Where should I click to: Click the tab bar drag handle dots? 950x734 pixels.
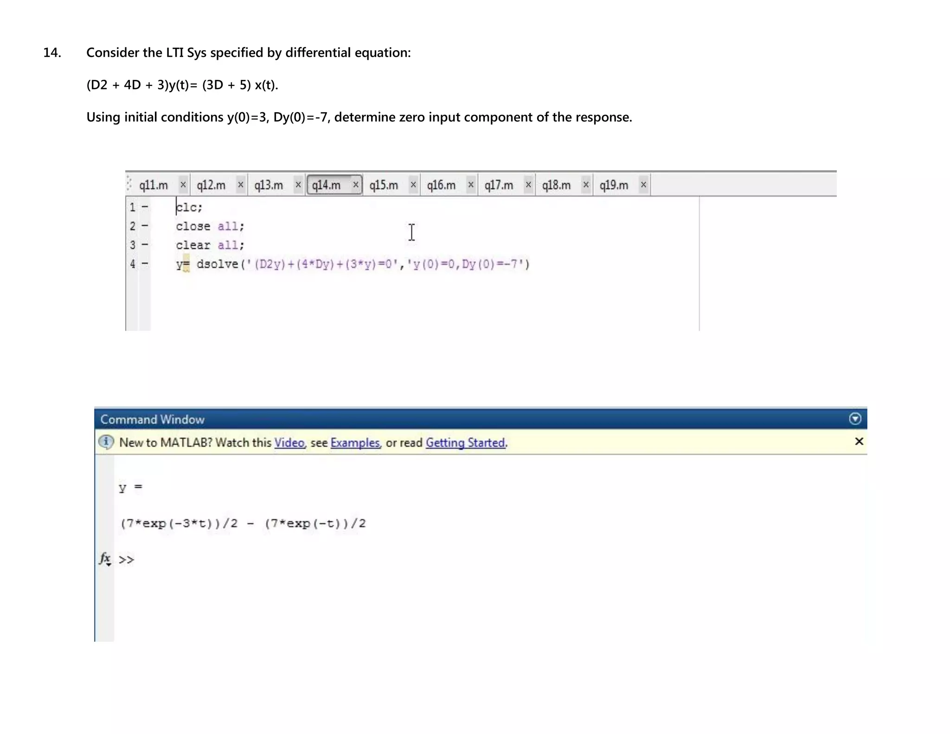[129, 184]
